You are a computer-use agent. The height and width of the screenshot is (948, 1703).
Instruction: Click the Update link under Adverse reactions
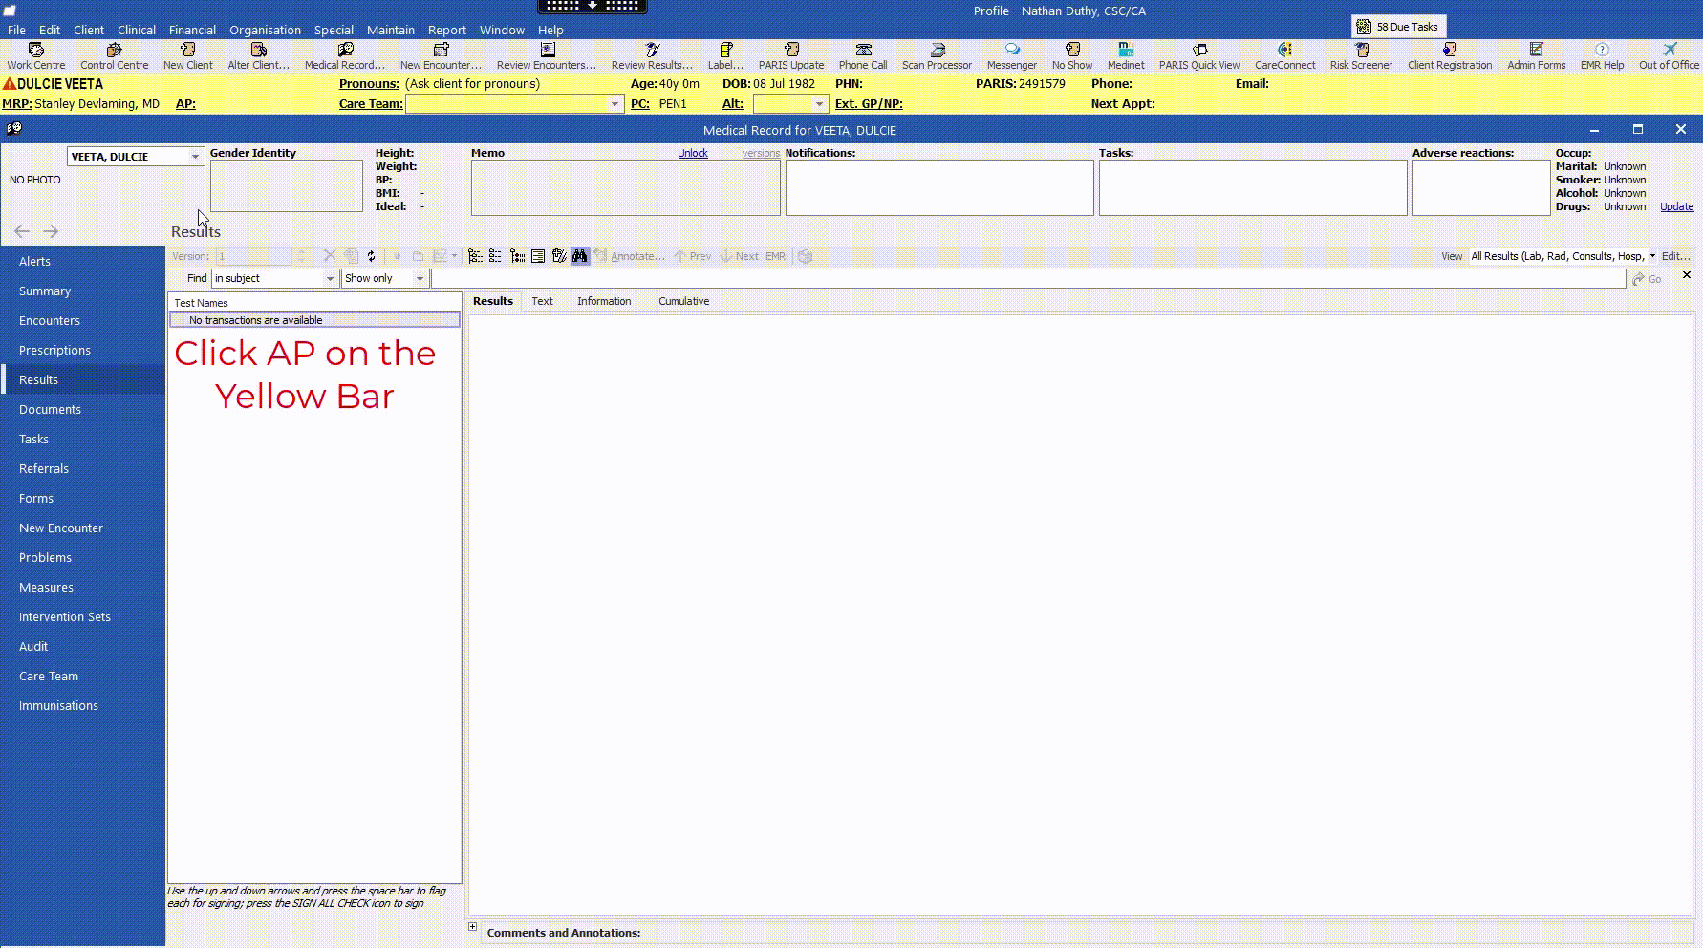[x=1676, y=206]
